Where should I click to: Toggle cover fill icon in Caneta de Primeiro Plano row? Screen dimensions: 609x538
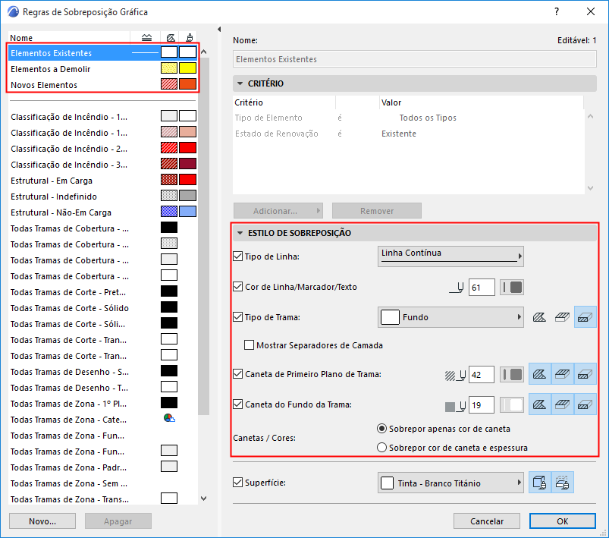[x=562, y=374]
